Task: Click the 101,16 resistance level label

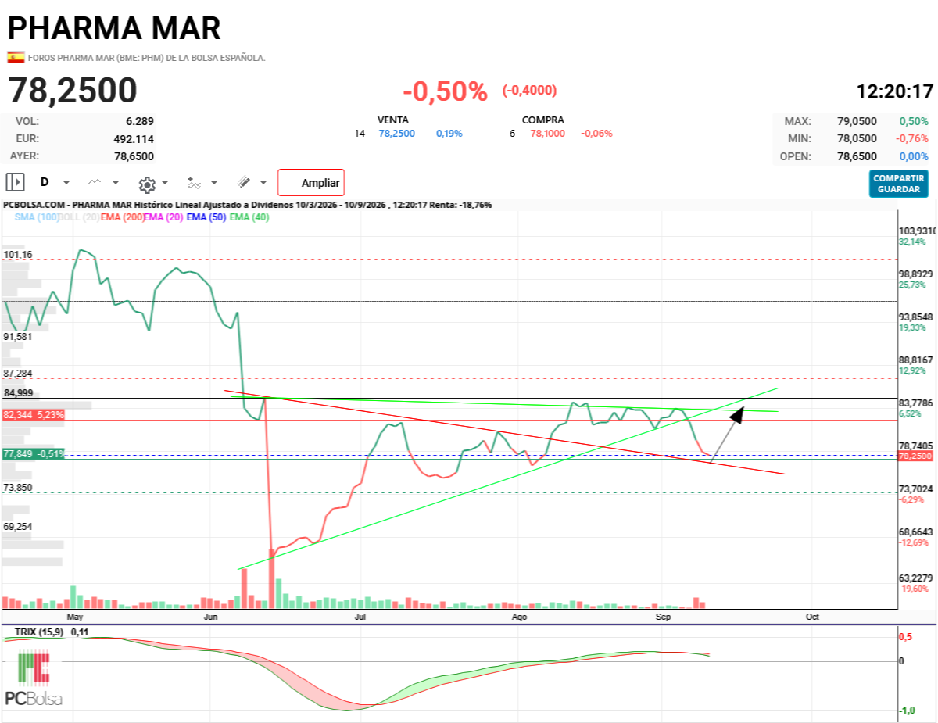Action: pos(18,255)
